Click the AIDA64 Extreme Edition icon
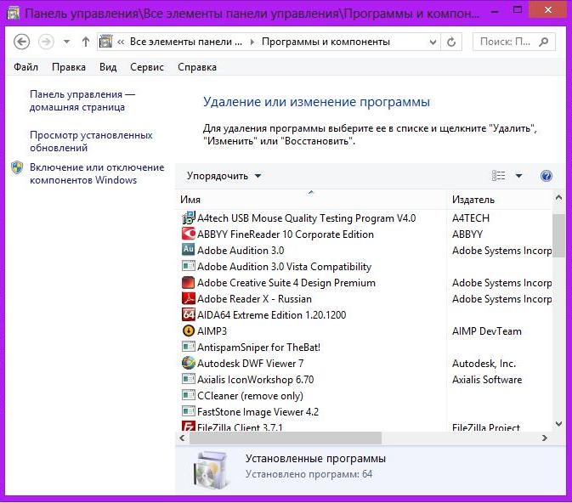Image resolution: width=572 pixels, height=503 pixels. pos(189,315)
